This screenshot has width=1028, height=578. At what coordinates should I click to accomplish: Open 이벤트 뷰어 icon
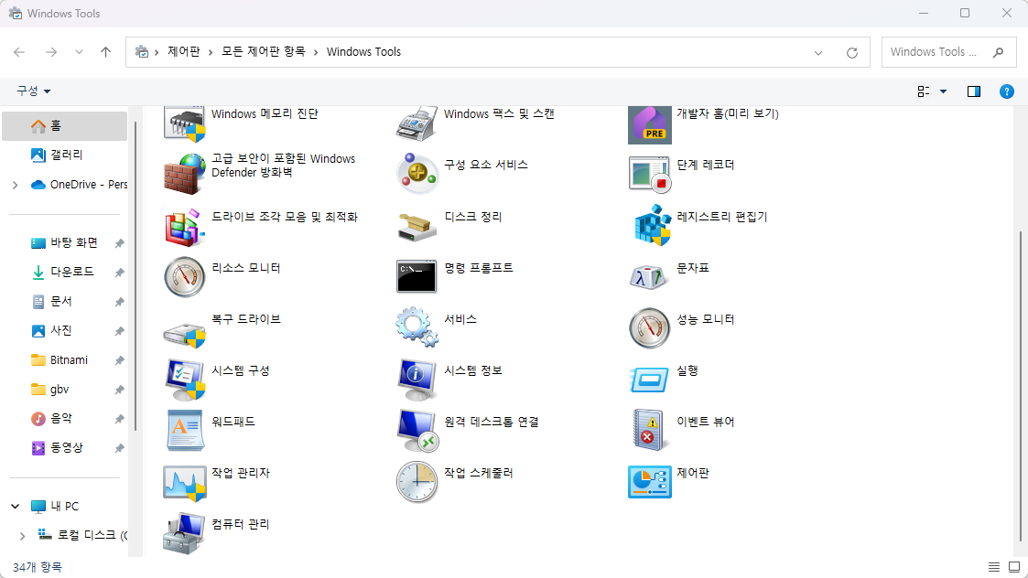649,431
